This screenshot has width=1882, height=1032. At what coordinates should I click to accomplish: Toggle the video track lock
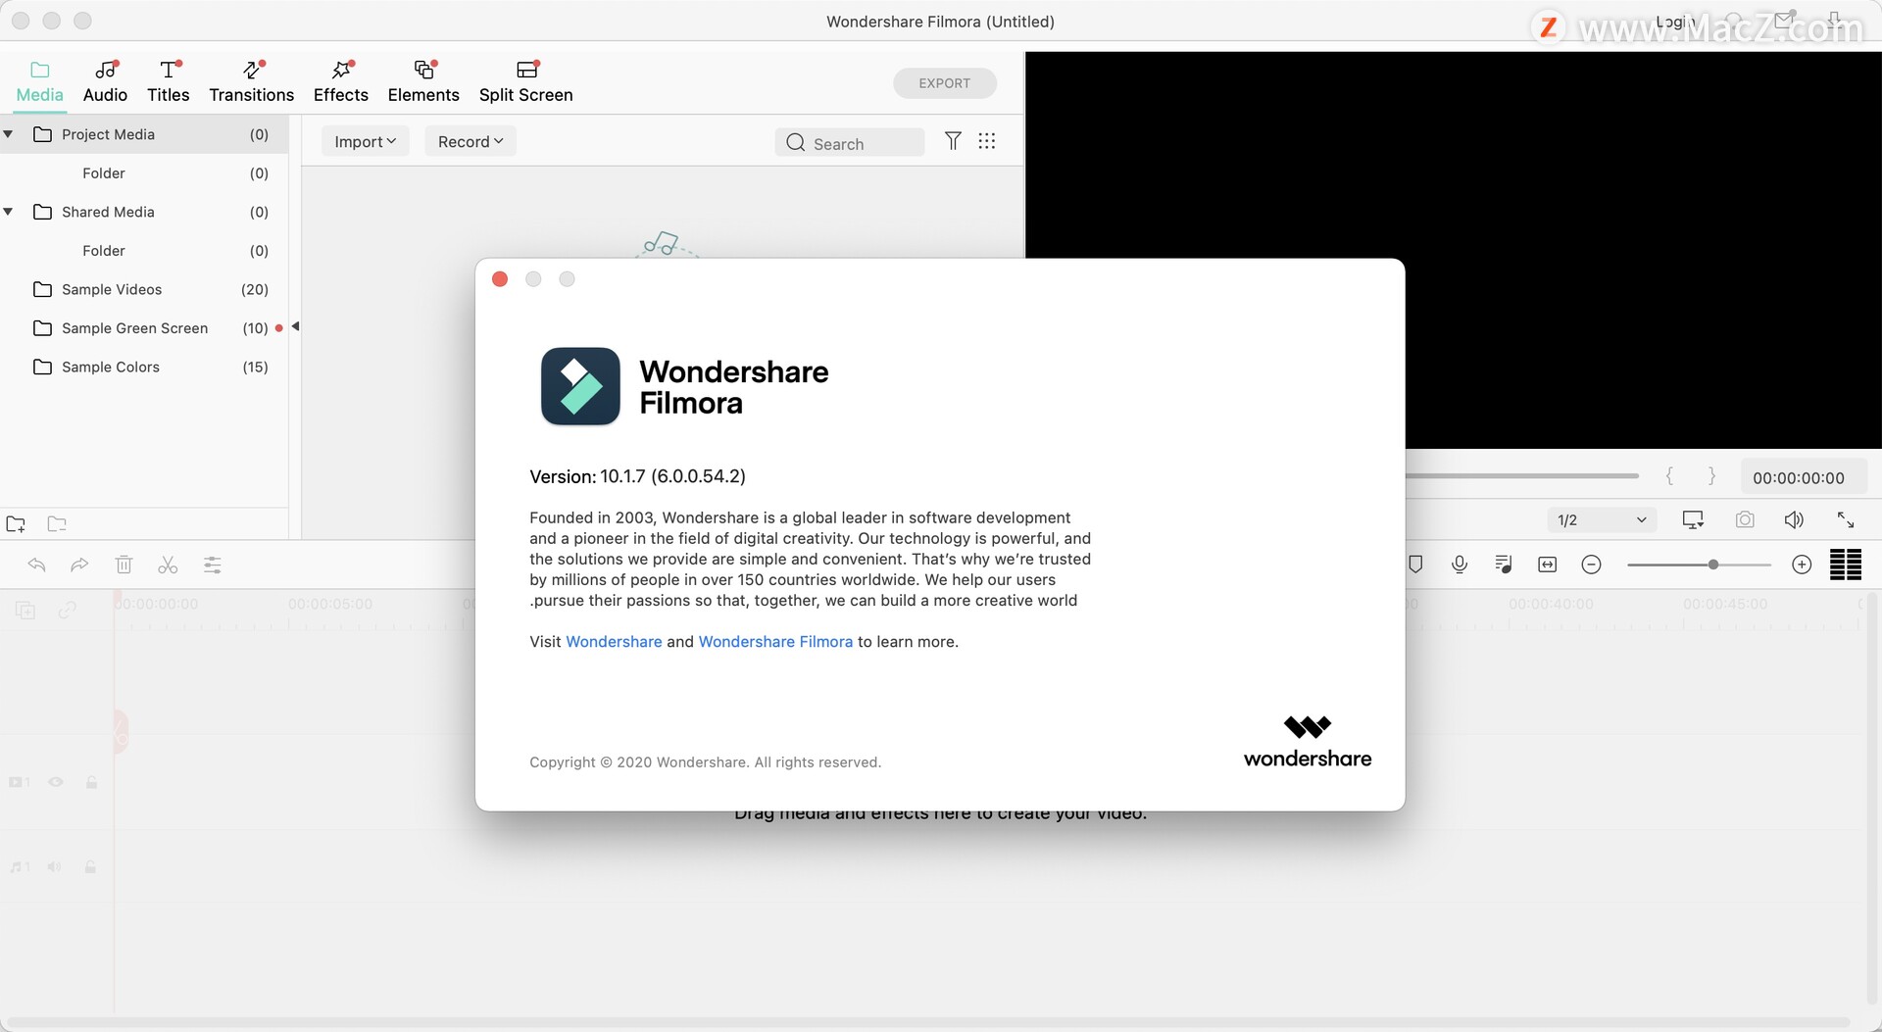pyautogui.click(x=91, y=782)
